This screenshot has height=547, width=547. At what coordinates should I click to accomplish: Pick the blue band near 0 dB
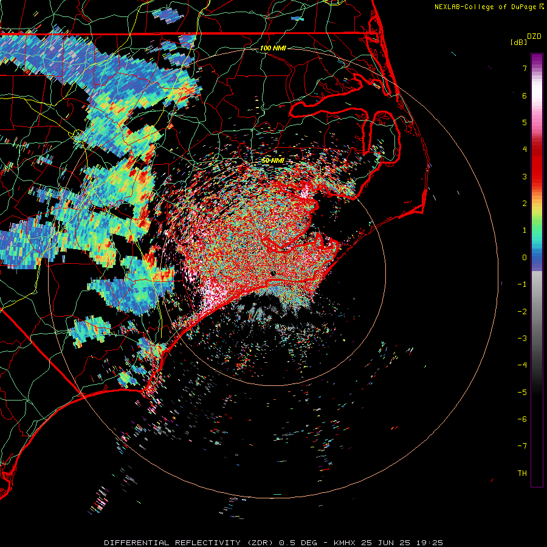coord(537,259)
